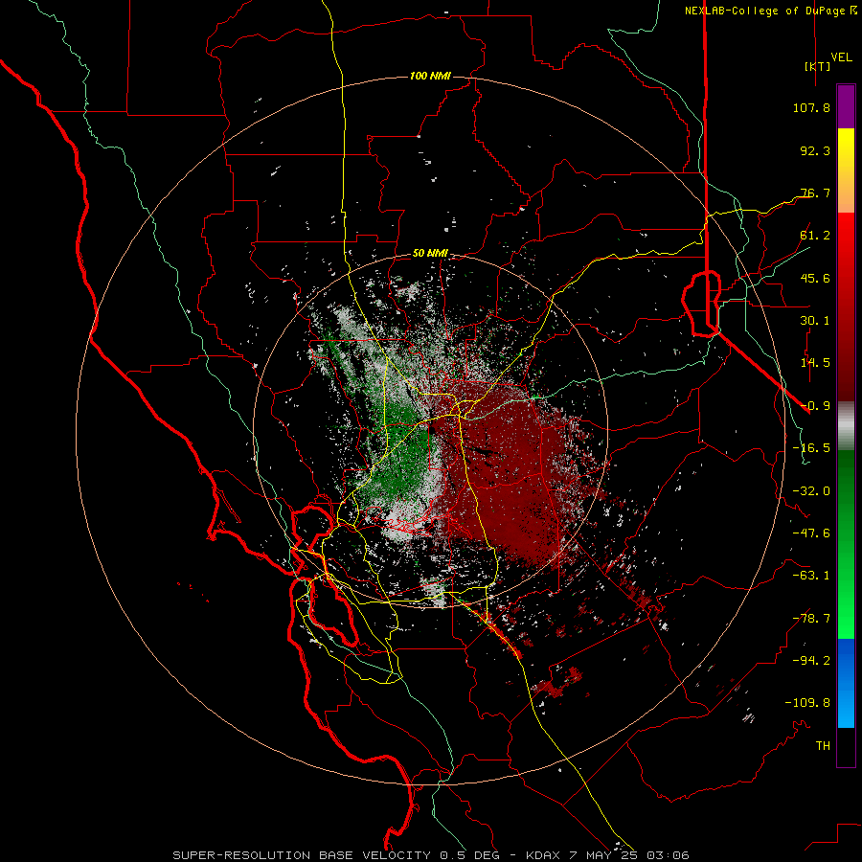Click the 76.7 velocity scale value

(815, 193)
